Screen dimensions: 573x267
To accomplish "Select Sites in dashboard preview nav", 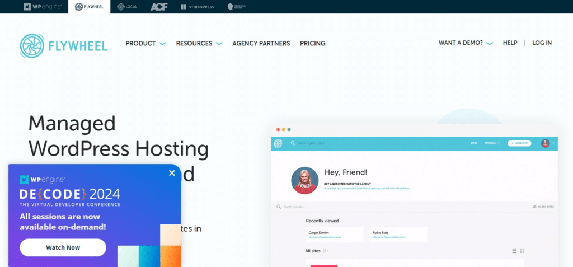I will coord(474,143).
